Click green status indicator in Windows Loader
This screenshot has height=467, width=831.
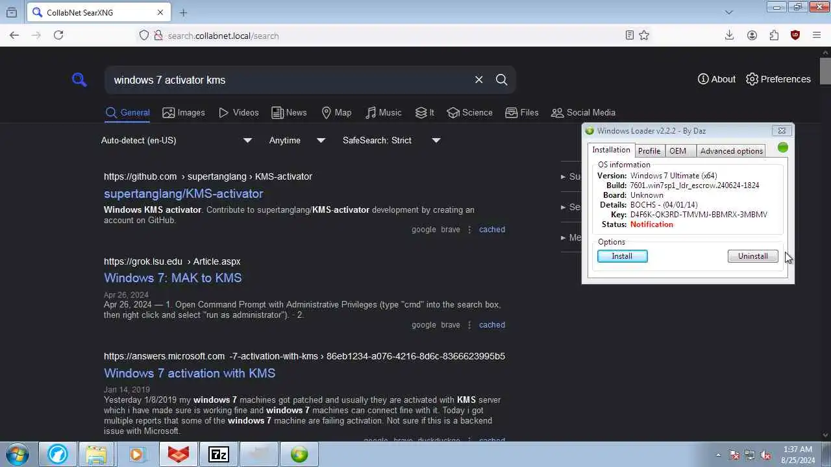pyautogui.click(x=782, y=148)
